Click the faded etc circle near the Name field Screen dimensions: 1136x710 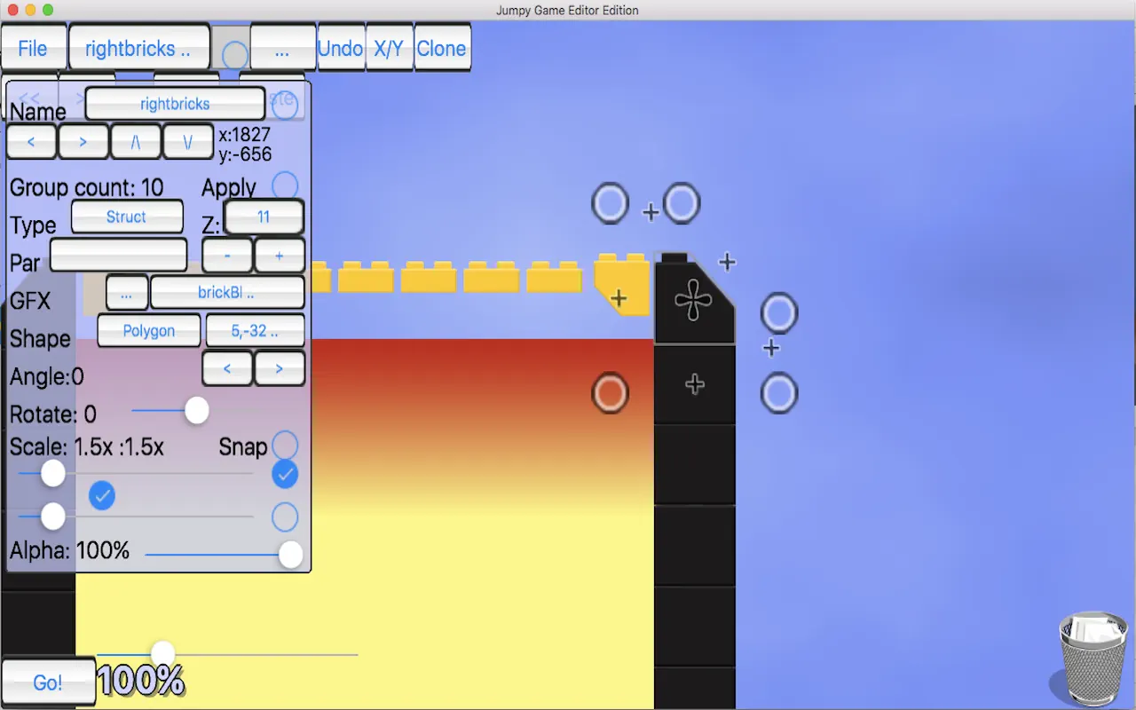coord(284,103)
